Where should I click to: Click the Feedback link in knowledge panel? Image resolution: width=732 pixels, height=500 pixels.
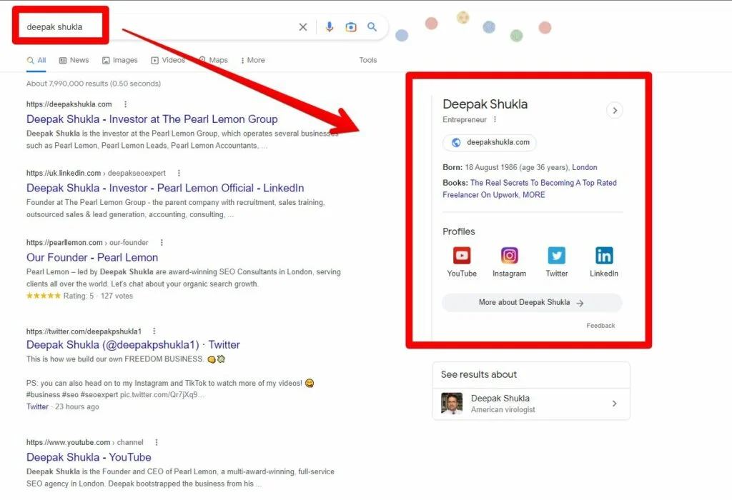tap(600, 326)
